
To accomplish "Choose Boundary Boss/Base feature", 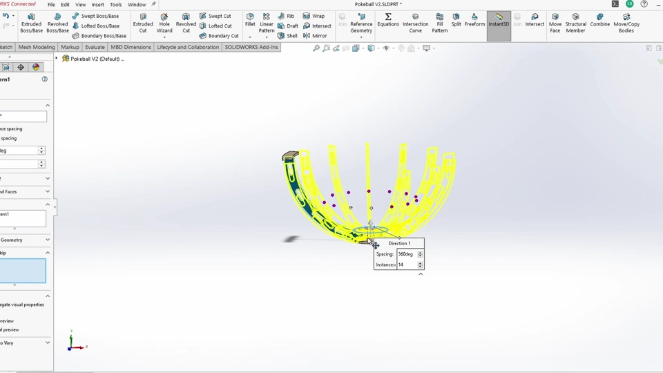I will 99,36.
